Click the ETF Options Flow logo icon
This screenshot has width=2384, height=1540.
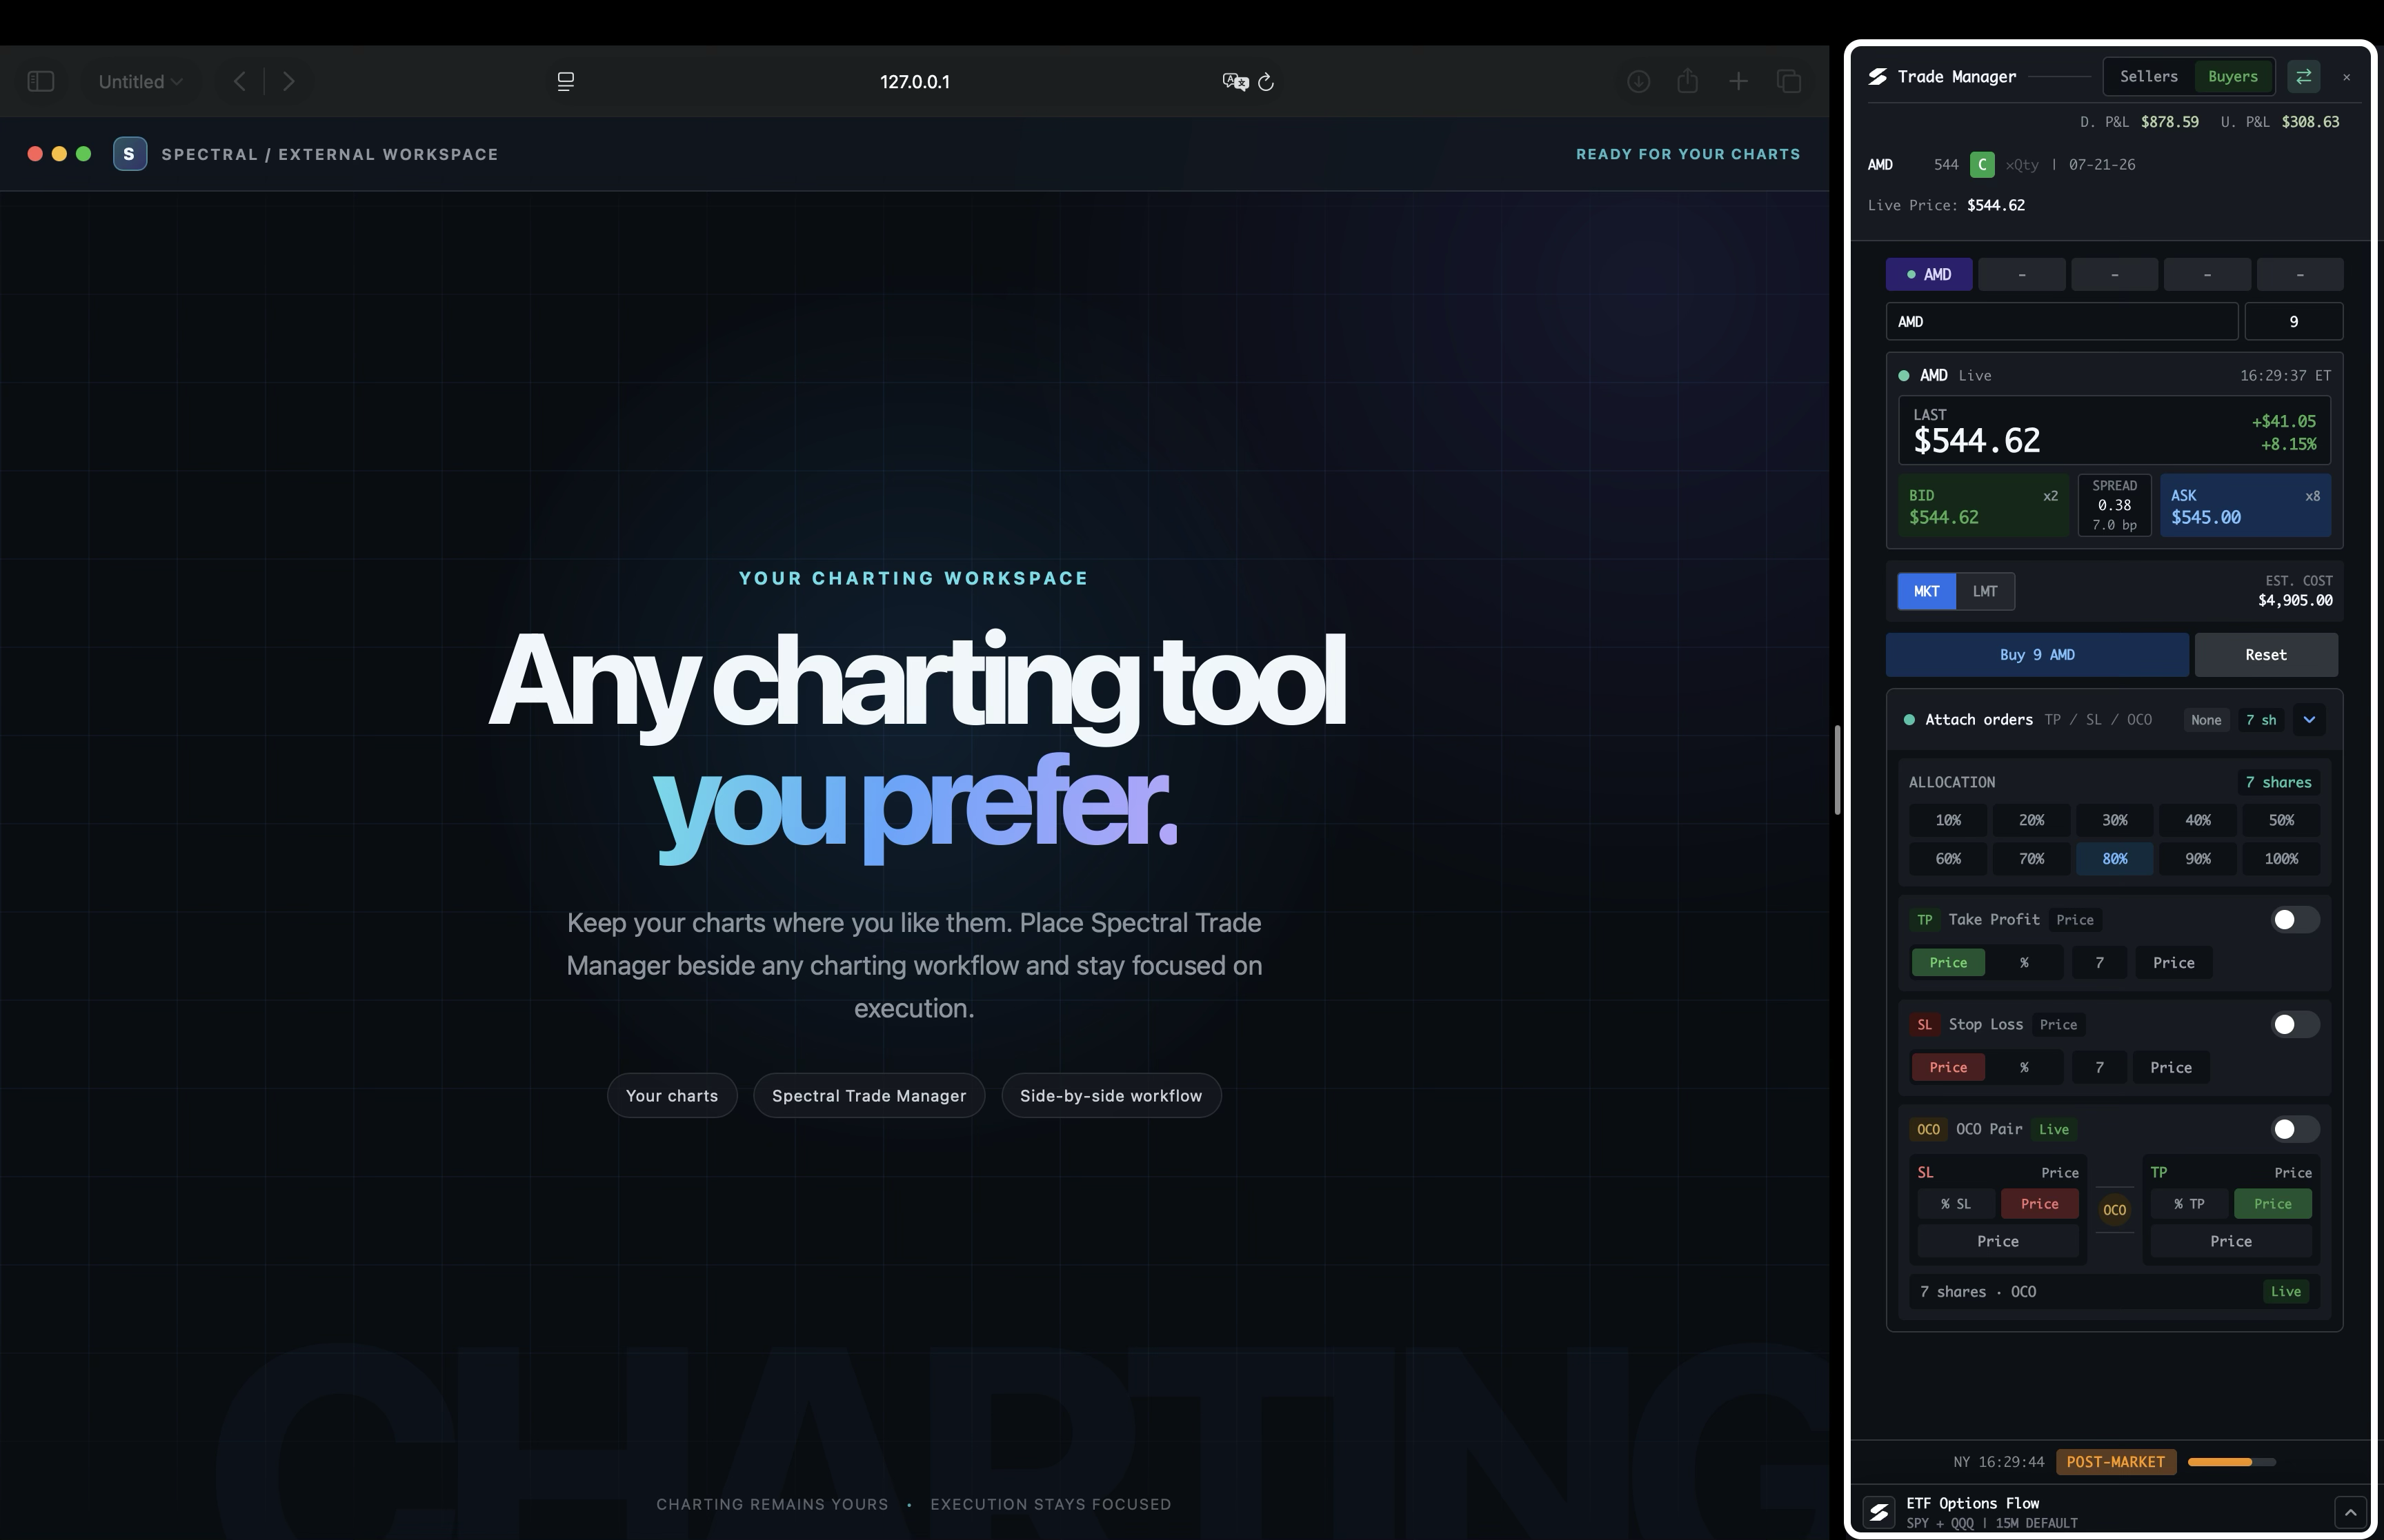pyautogui.click(x=1879, y=1512)
